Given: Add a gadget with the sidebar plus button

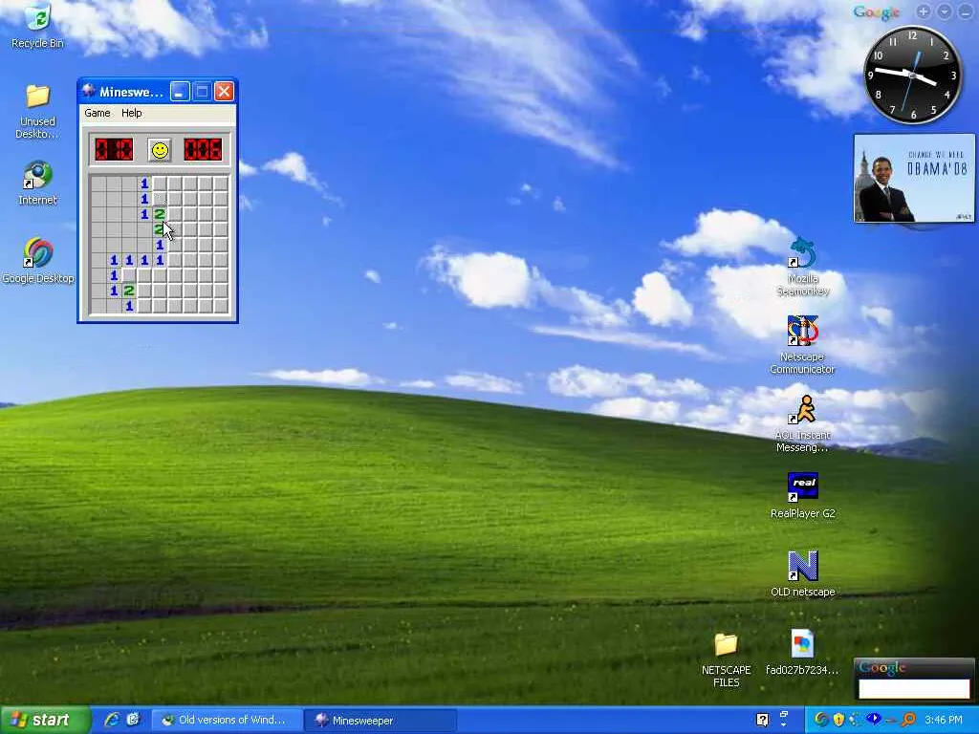Looking at the screenshot, I should pos(924,11).
